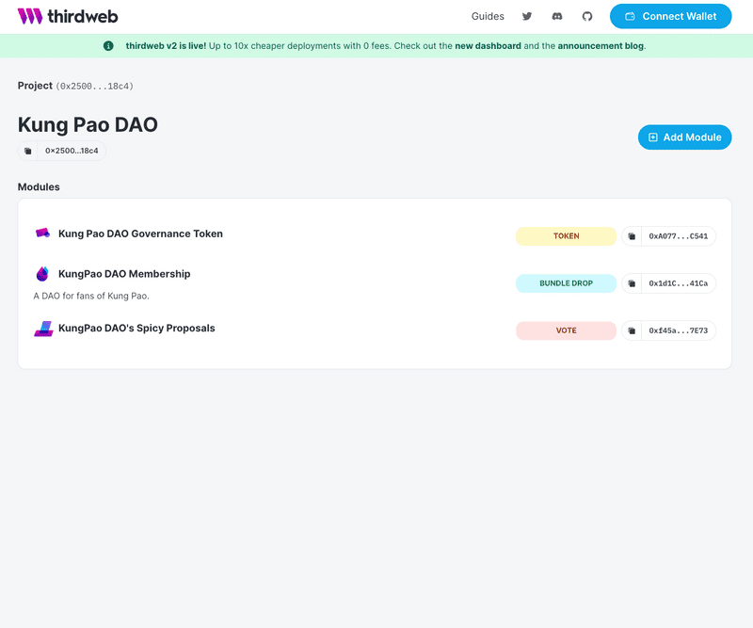Click the Project (0x2500...18c4) breadcrumb
Image resolution: width=753 pixels, height=628 pixels.
[75, 86]
